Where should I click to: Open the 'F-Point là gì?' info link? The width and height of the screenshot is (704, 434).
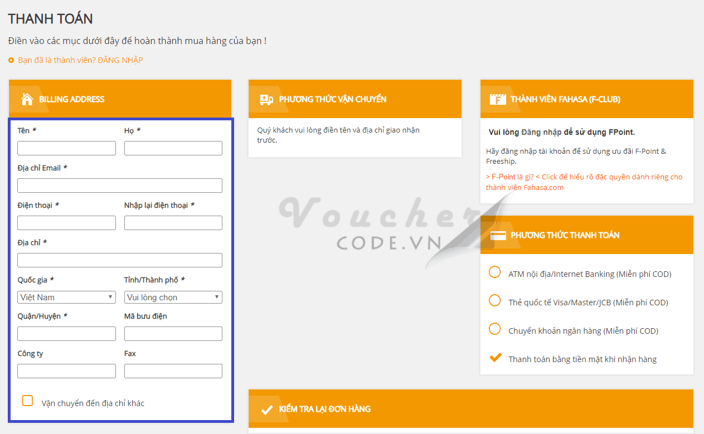509,177
